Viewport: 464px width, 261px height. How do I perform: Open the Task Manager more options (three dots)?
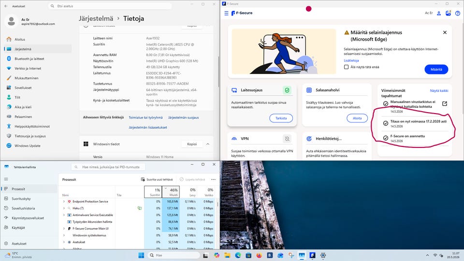[x=213, y=180]
